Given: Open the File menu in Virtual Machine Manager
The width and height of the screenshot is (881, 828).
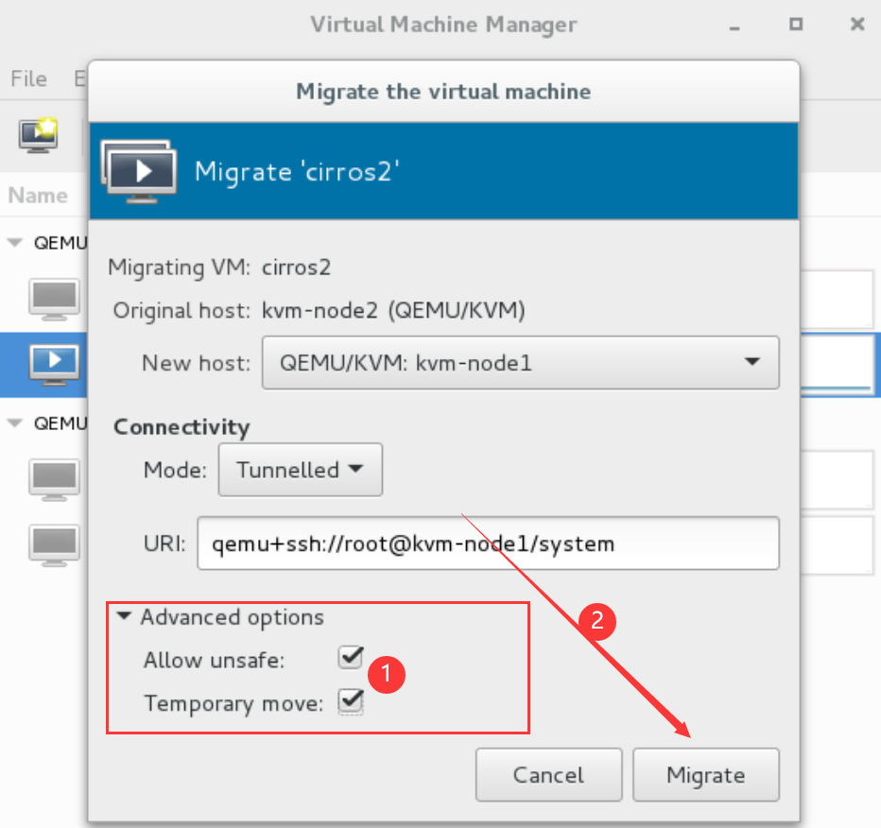Looking at the screenshot, I should (28, 78).
